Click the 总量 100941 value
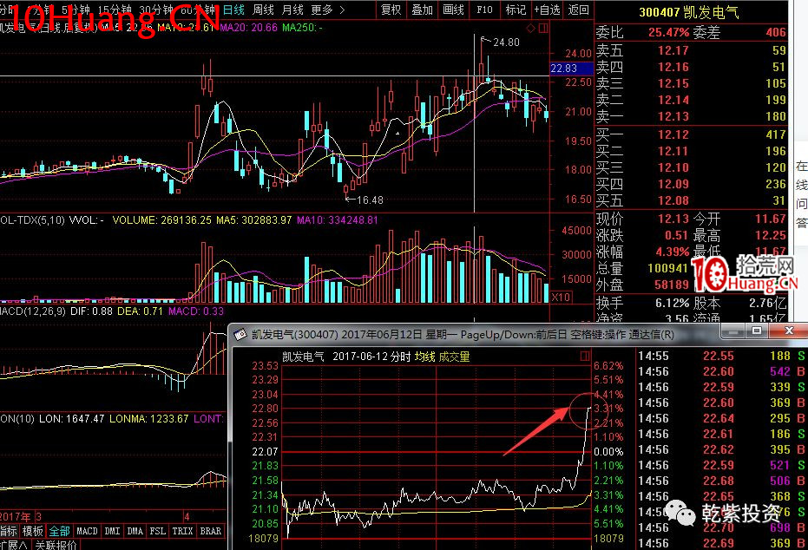Screen dimensions: 808x550 click(668, 268)
